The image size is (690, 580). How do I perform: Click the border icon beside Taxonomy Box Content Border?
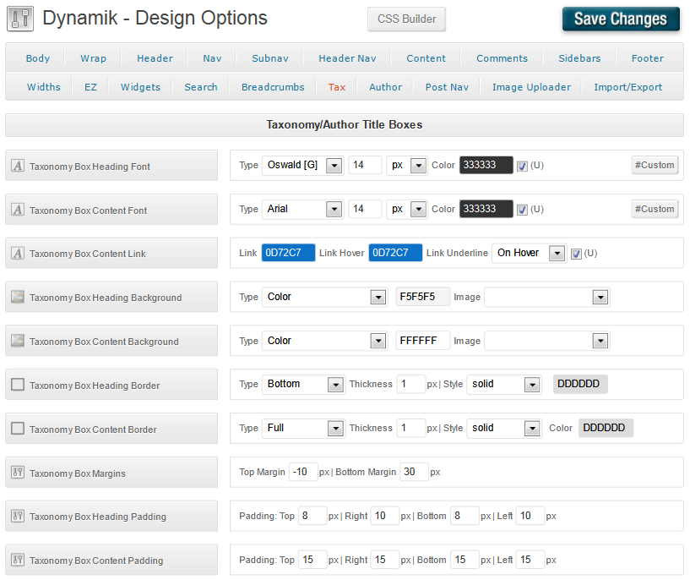coord(18,428)
